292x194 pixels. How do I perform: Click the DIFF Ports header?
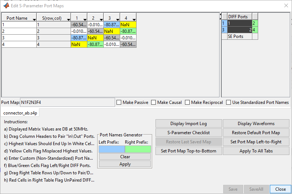[x=240, y=16]
